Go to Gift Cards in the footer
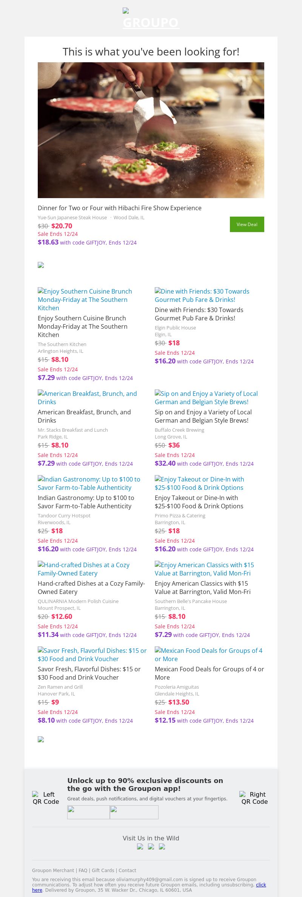This screenshot has height=897, width=302. [x=103, y=870]
